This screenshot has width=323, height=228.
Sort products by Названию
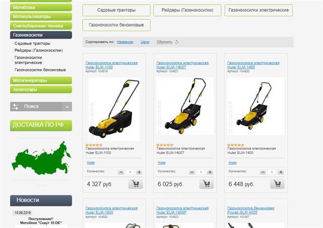(125, 42)
